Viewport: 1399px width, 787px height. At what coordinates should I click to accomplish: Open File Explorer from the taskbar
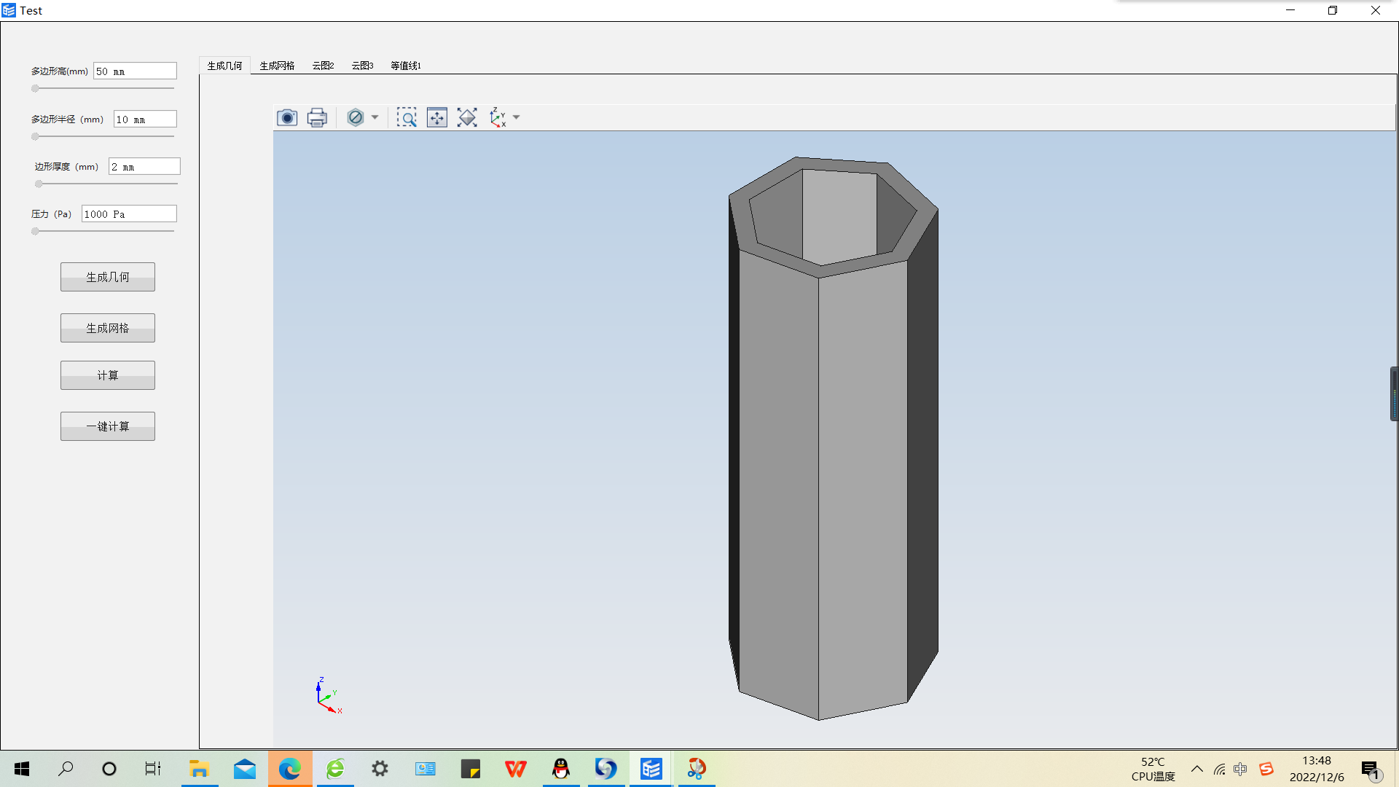[199, 769]
